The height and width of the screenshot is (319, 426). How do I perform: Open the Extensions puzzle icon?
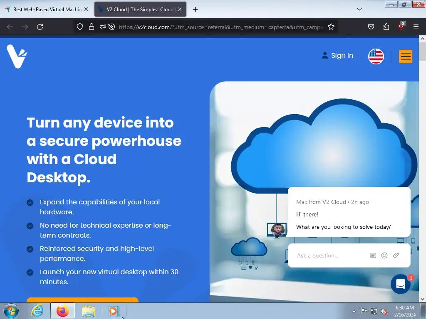pos(386,27)
